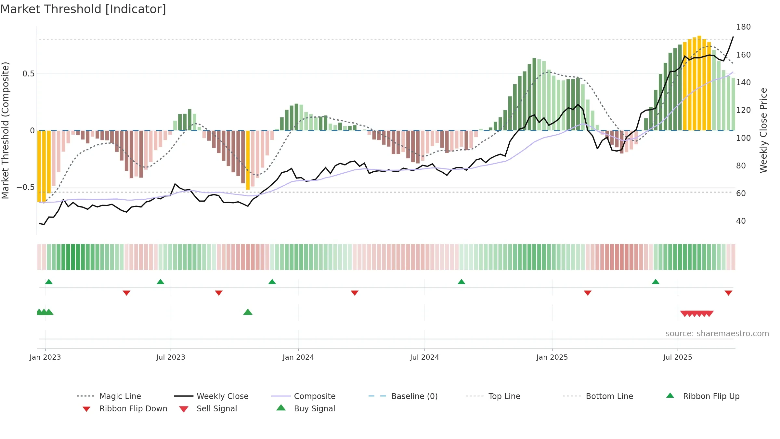
Task: Click the last Ribbon Flip Down marker at far right
Action: pyautogui.click(x=728, y=293)
